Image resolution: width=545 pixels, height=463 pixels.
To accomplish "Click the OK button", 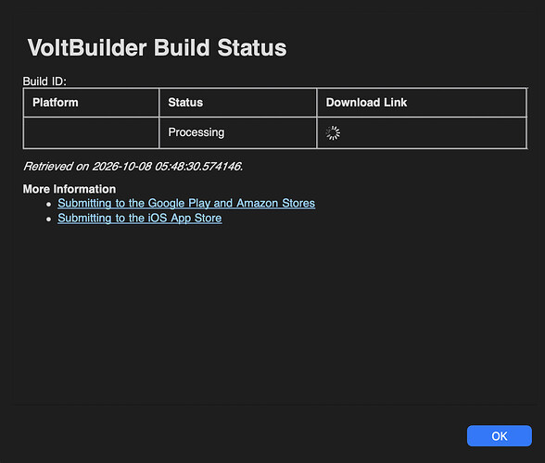I will (499, 435).
